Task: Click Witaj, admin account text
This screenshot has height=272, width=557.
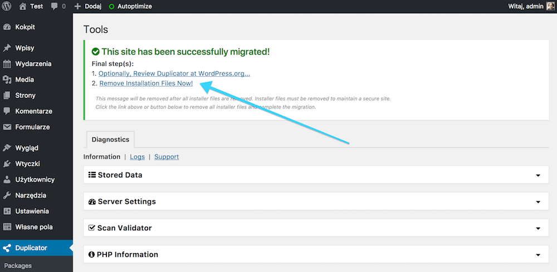Action: (526, 6)
